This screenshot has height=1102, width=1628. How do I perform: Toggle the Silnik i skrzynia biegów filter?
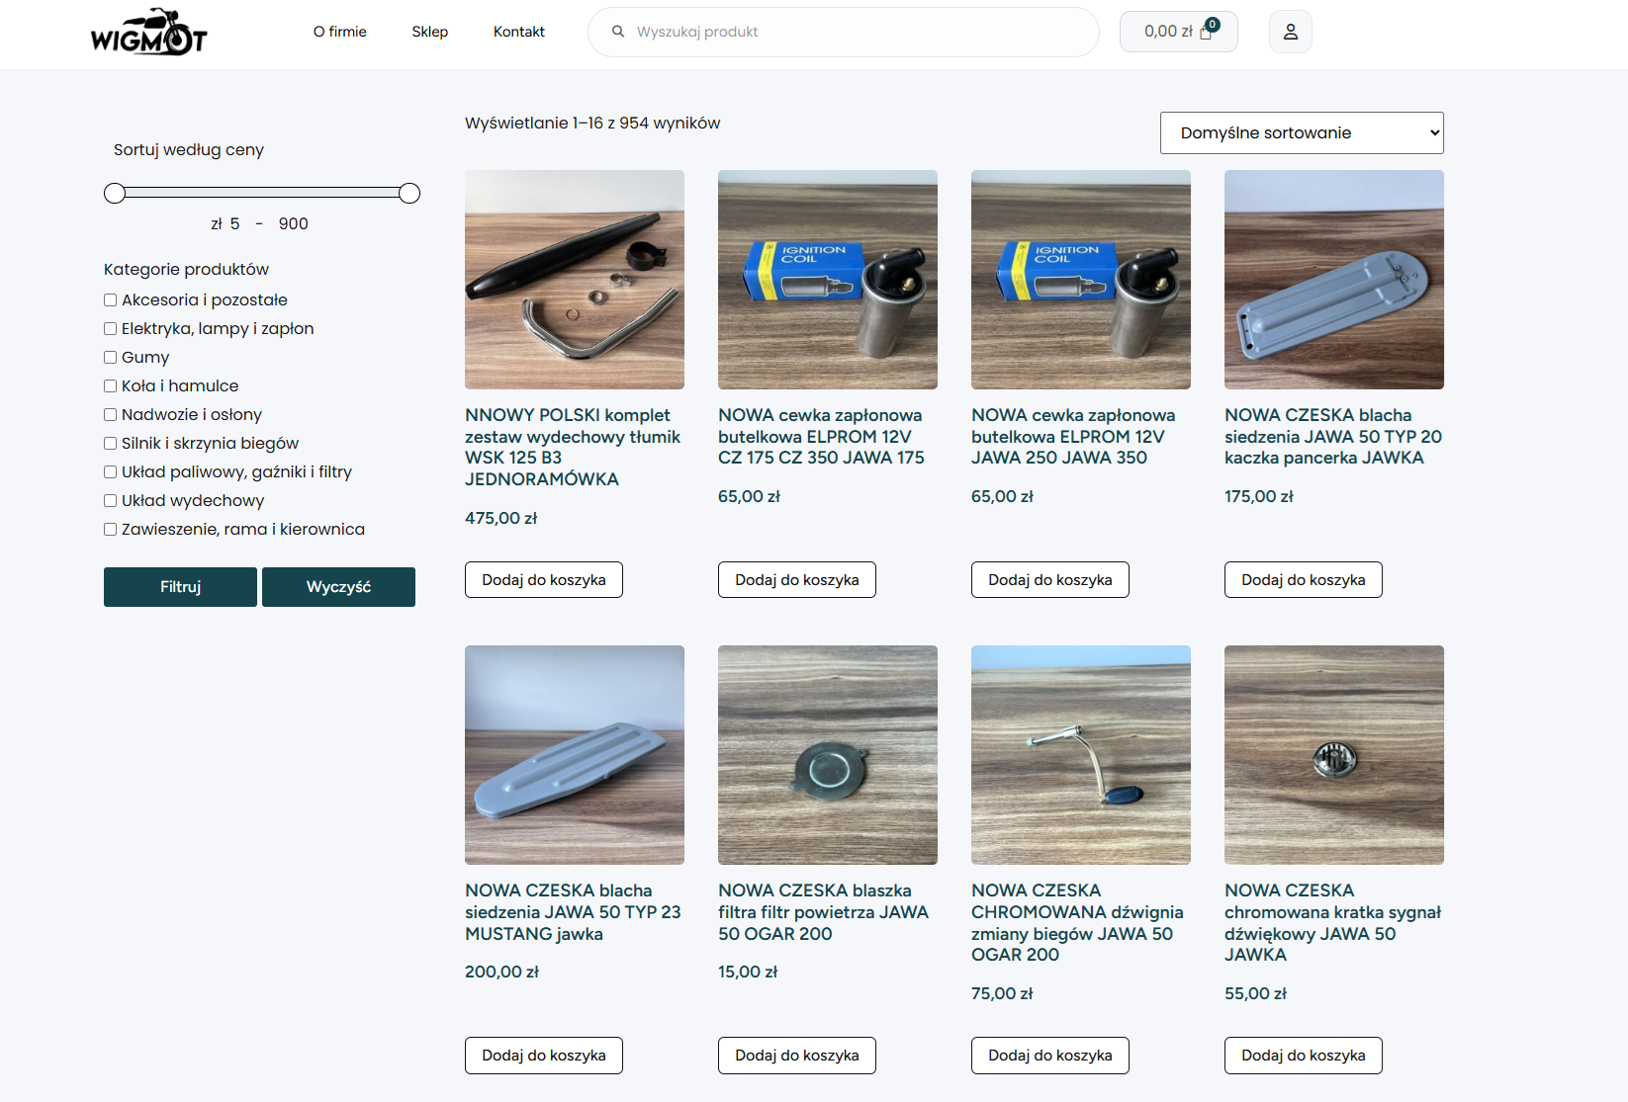[111, 444]
